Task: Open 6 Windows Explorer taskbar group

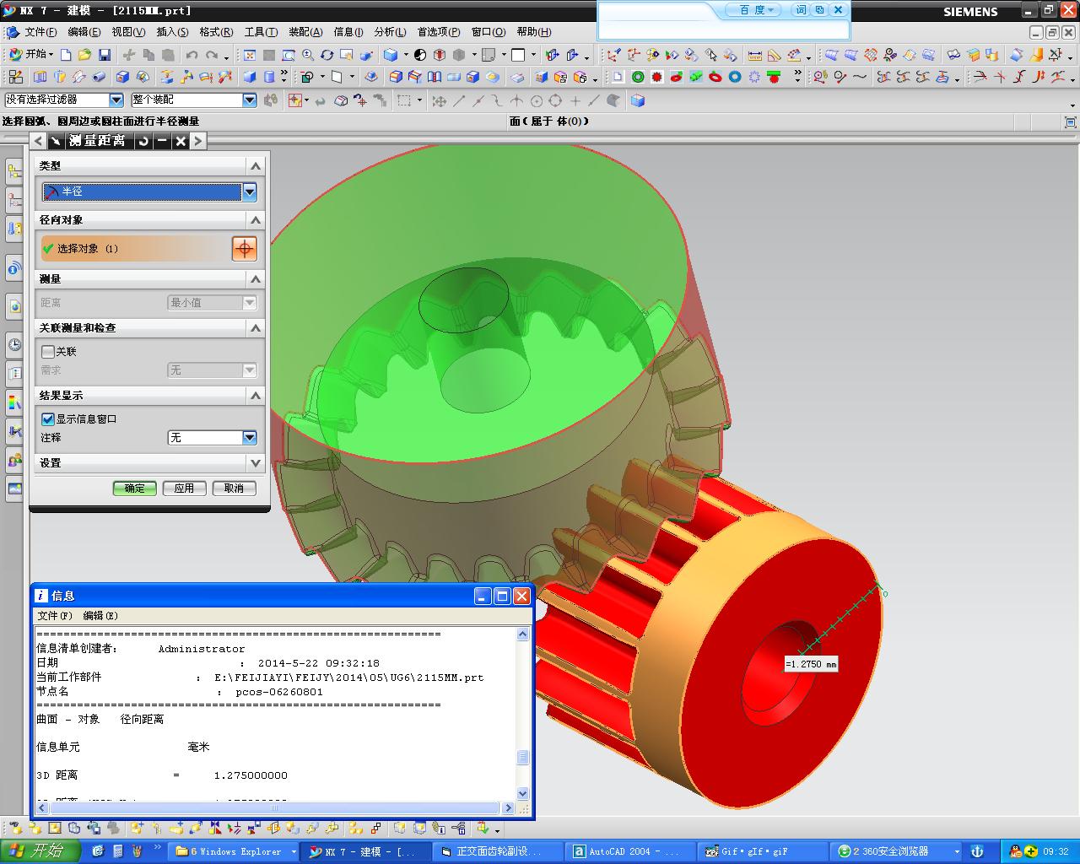Action: point(235,851)
